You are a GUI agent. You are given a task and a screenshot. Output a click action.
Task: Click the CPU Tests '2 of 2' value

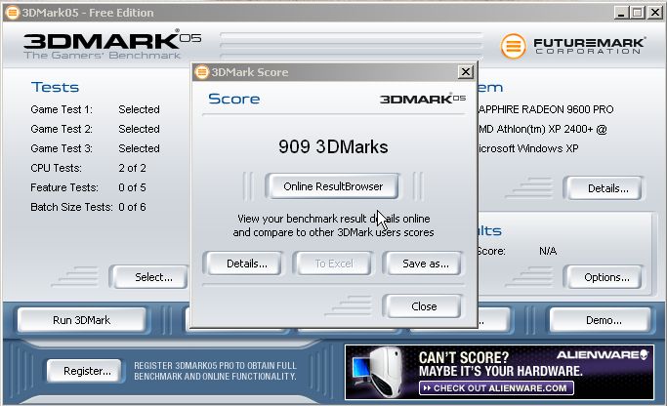[132, 168]
